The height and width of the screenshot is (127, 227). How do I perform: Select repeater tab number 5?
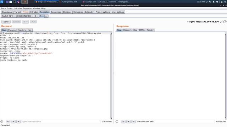[x=41, y=16]
